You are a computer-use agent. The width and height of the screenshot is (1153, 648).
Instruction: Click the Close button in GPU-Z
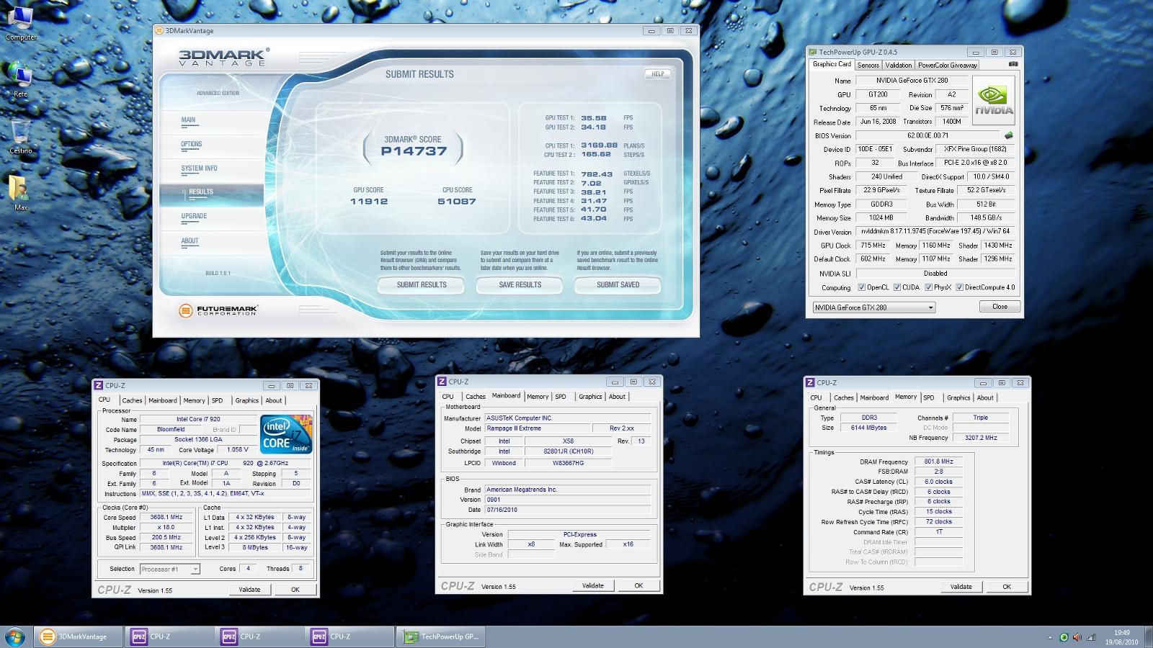pos(1000,307)
